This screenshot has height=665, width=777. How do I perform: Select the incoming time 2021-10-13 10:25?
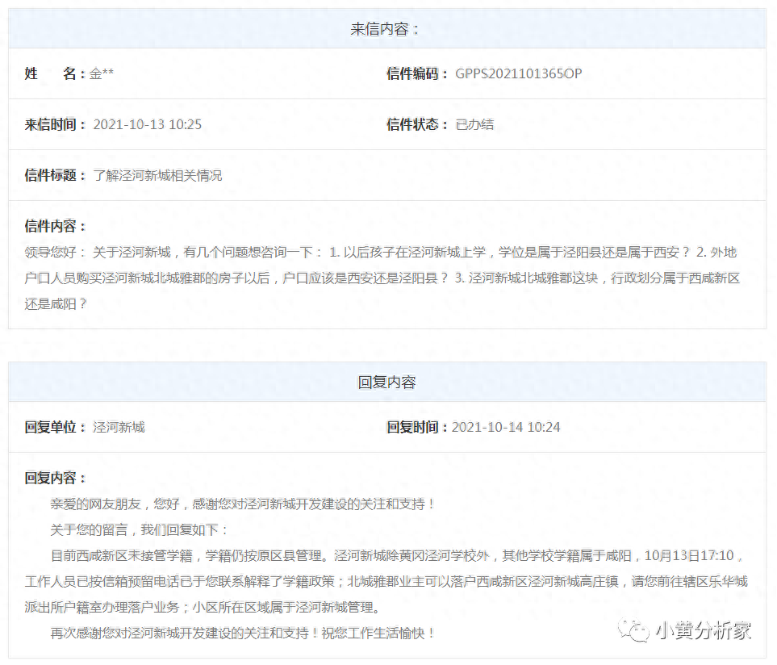point(147,124)
